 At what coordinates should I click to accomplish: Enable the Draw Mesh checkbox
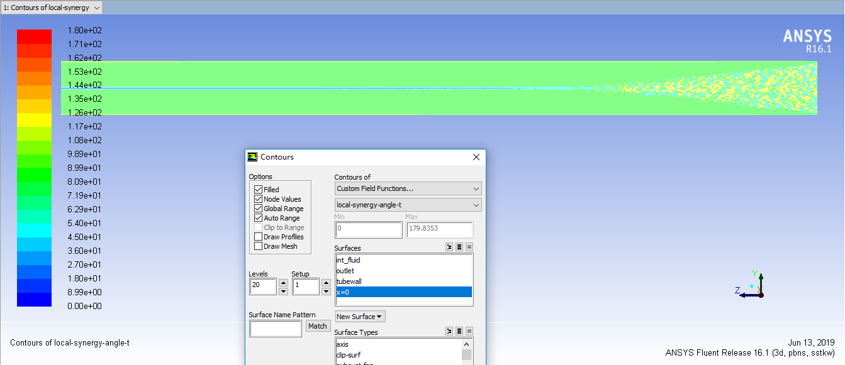258,246
